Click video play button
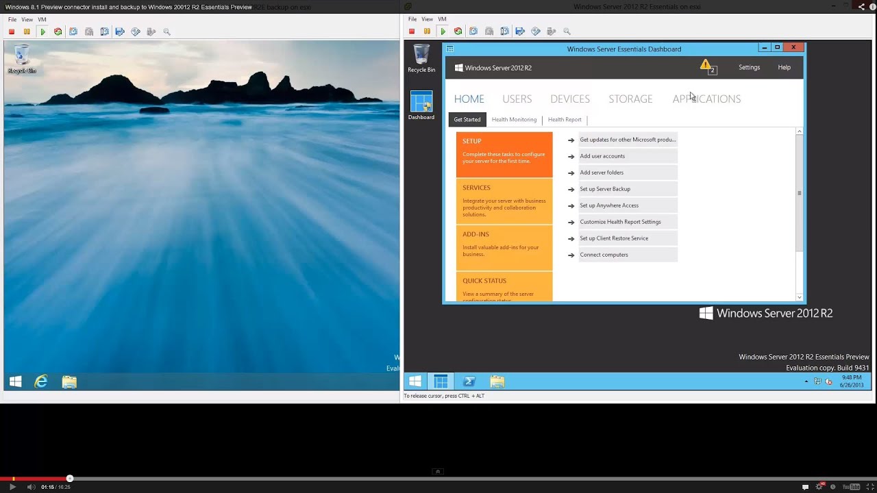 (12, 487)
